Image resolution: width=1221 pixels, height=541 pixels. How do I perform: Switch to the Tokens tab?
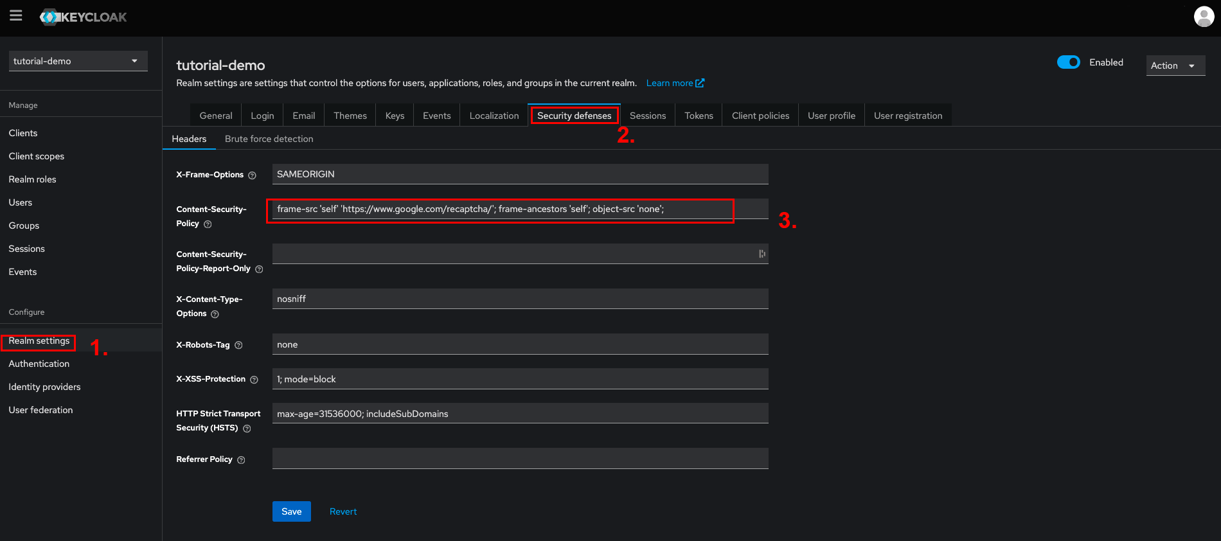coord(699,116)
